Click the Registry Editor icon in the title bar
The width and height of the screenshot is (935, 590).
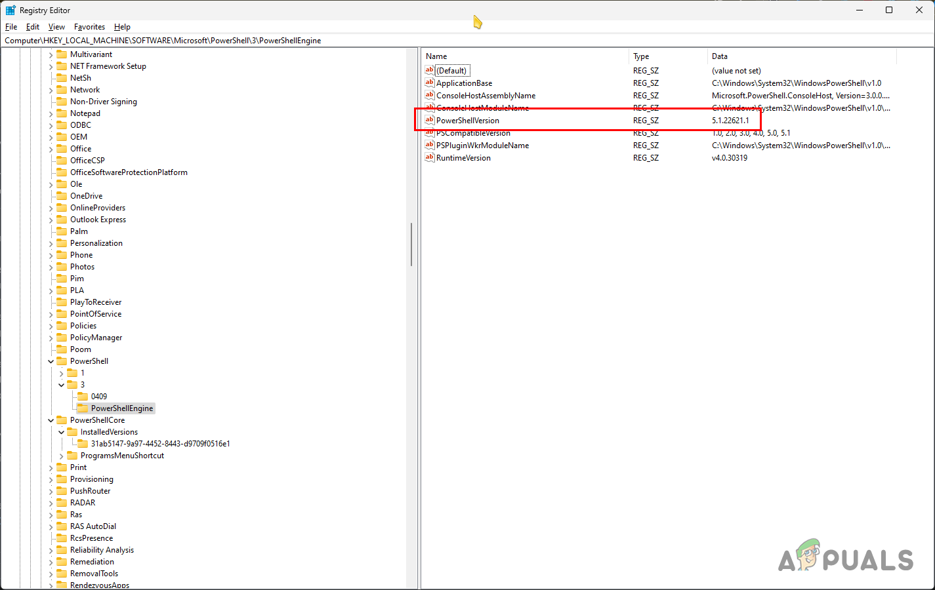pyautogui.click(x=9, y=10)
